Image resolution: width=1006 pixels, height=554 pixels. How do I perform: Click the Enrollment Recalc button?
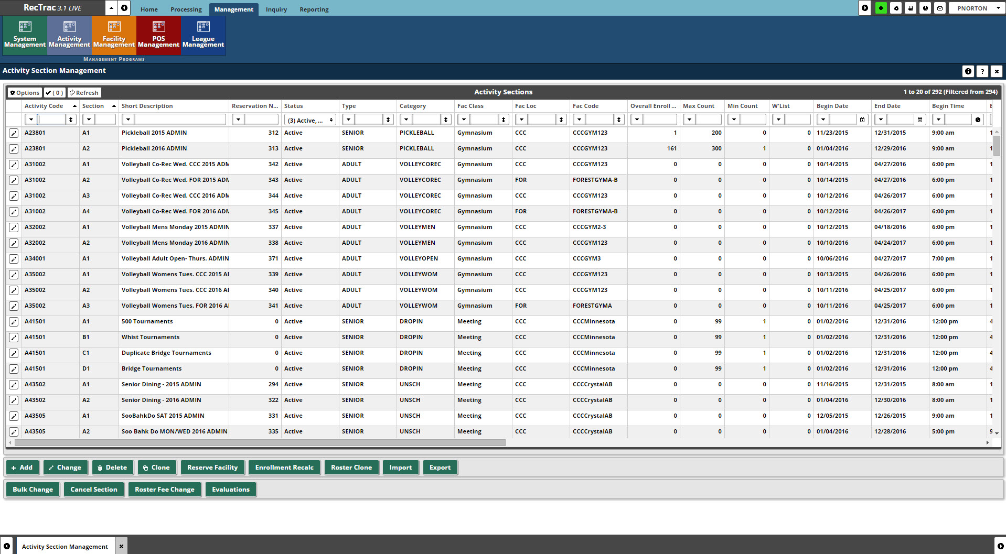click(284, 468)
